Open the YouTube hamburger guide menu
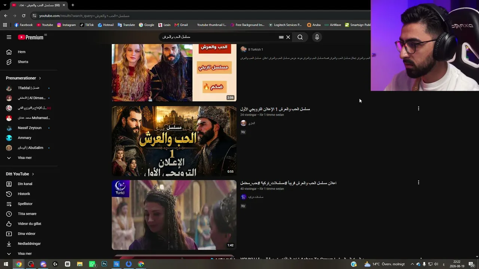This screenshot has height=269, width=479. pyautogui.click(x=9, y=37)
